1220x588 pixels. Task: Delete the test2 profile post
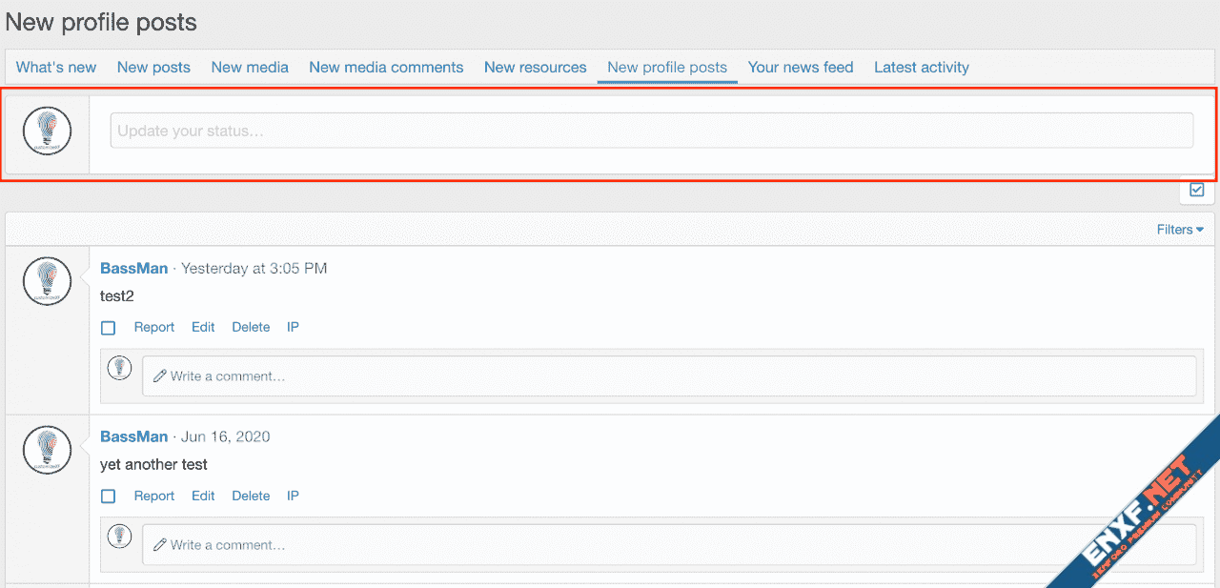coord(251,328)
